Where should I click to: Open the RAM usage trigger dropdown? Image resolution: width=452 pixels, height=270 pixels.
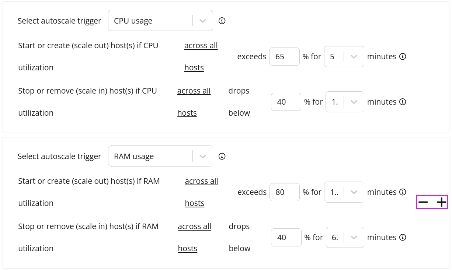click(160, 156)
